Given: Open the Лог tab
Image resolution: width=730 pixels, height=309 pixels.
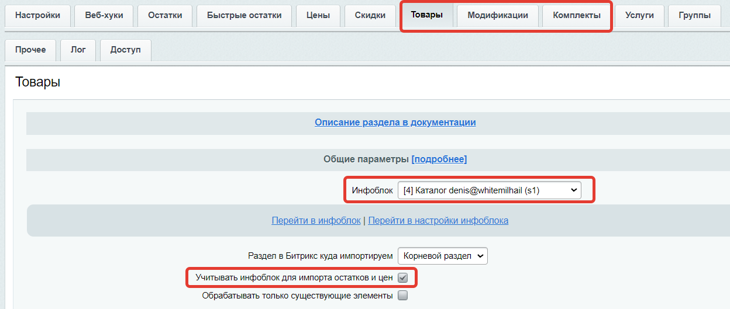Looking at the screenshot, I should 78,50.
